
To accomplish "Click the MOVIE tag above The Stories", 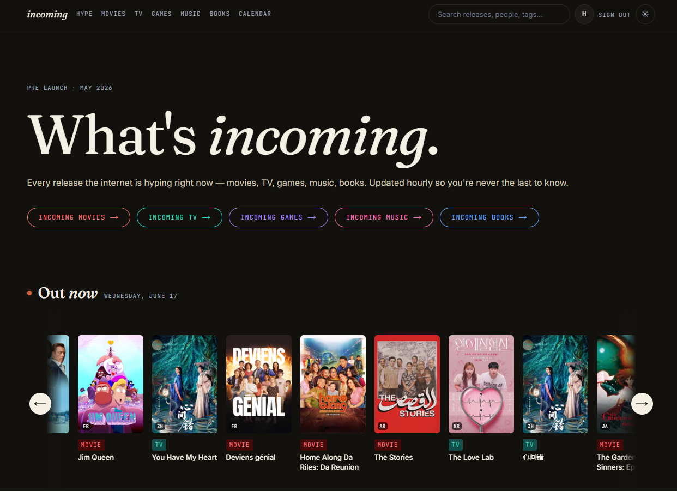I will 388,445.
